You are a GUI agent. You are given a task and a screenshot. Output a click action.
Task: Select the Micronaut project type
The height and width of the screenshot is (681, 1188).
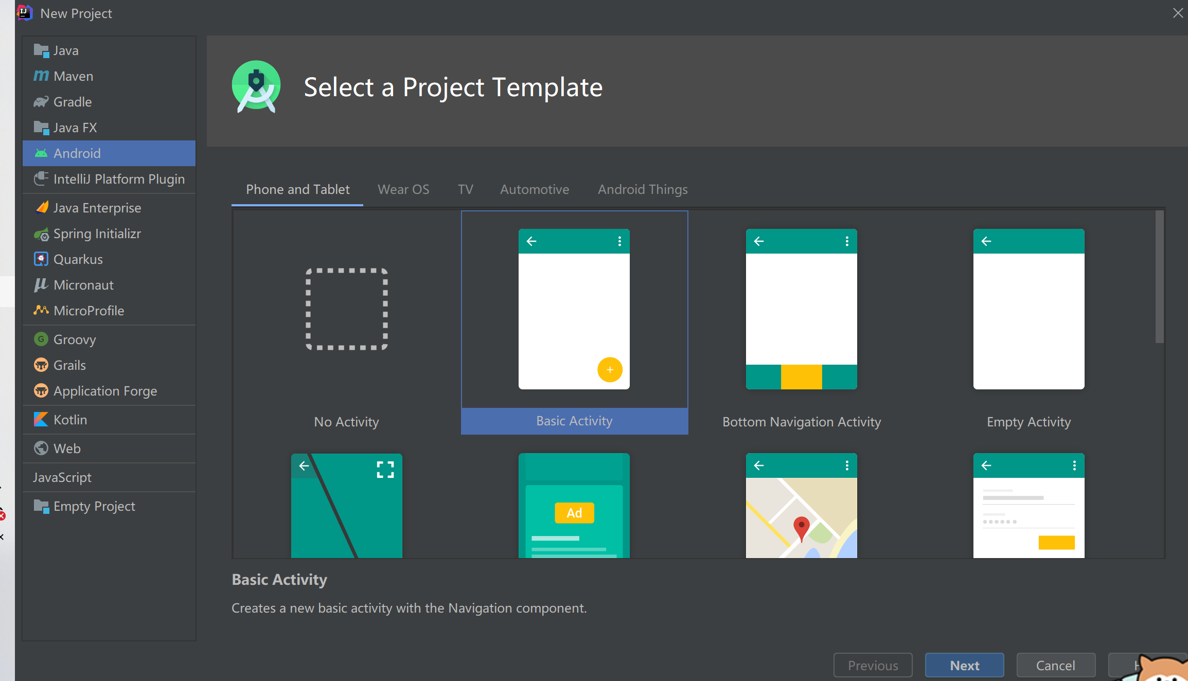point(83,284)
